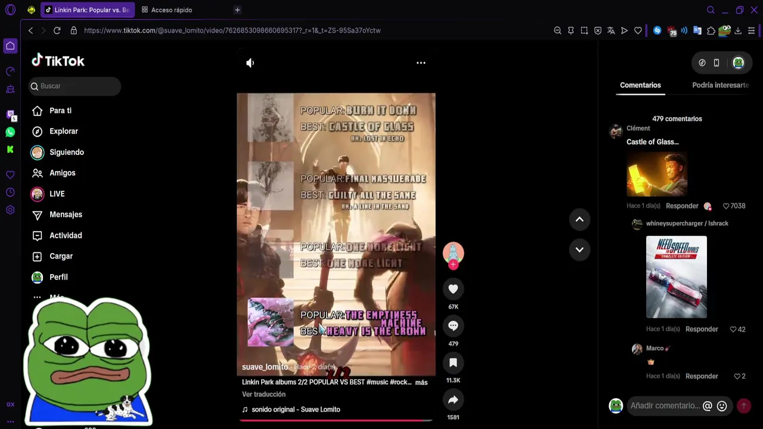The height and width of the screenshot is (429, 763).
Task: Open the Opera main menu logo
Action: pos(10,10)
